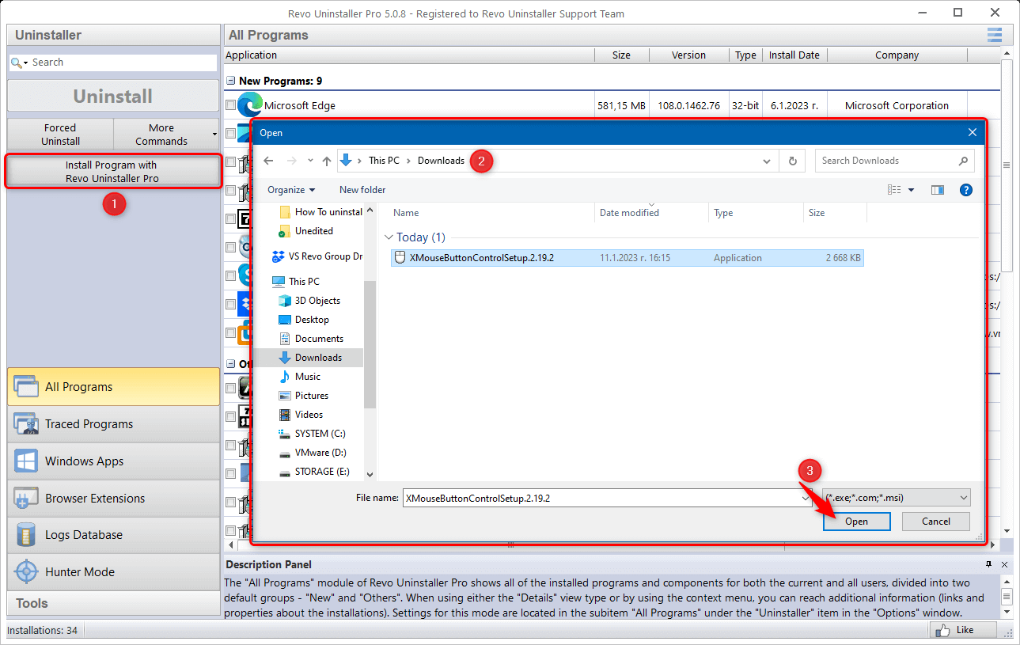
Task: Open view options dropdown arrow
Action: 911,190
